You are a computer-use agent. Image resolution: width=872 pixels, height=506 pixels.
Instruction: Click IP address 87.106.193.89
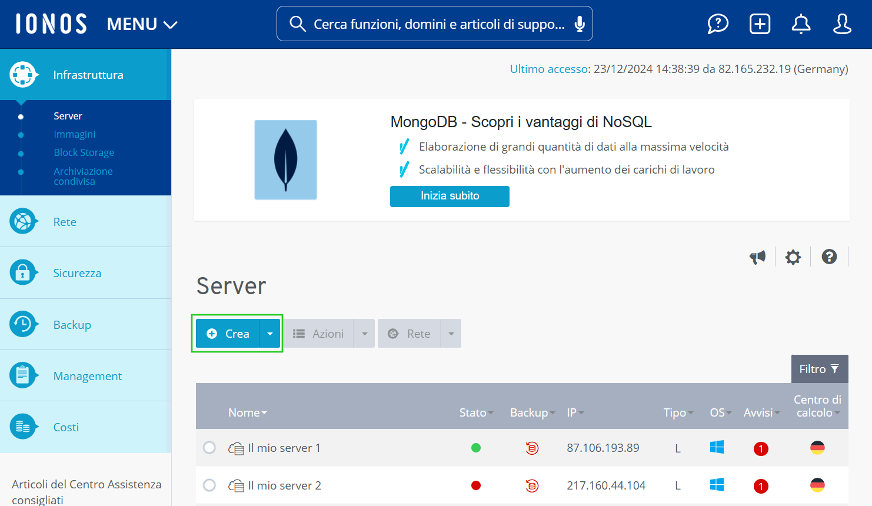tap(603, 448)
